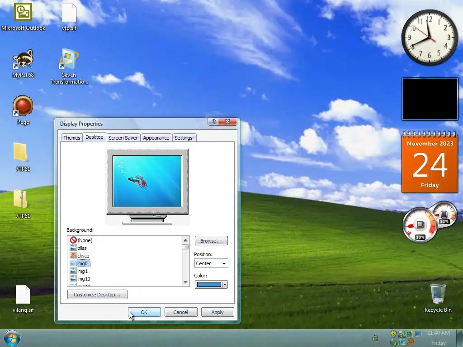The width and height of the screenshot is (463, 347).
Task: Click the November 24 calendar gadget
Action: click(430, 162)
